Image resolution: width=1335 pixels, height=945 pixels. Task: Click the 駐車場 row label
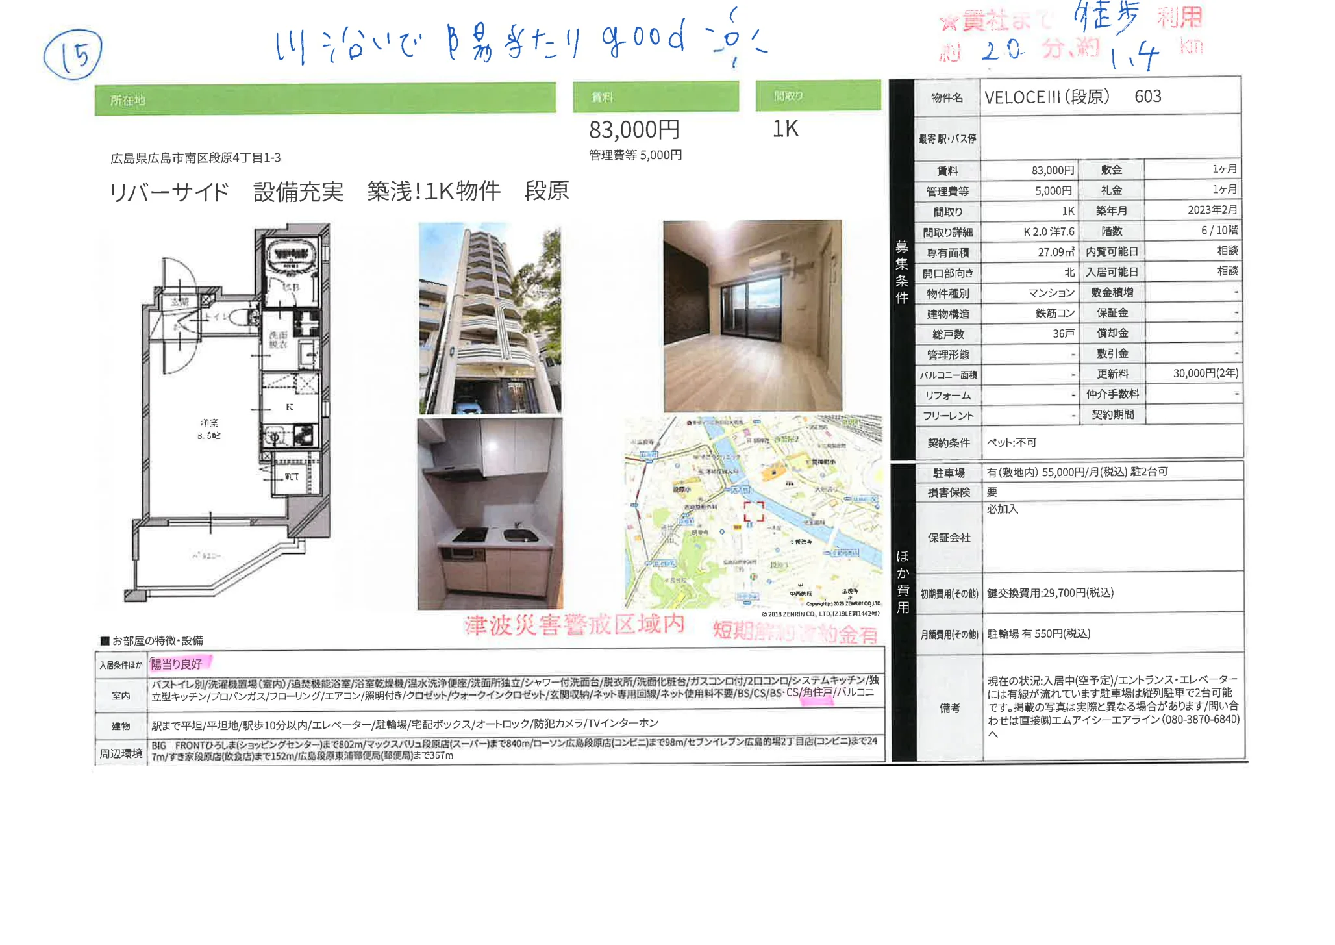948,473
